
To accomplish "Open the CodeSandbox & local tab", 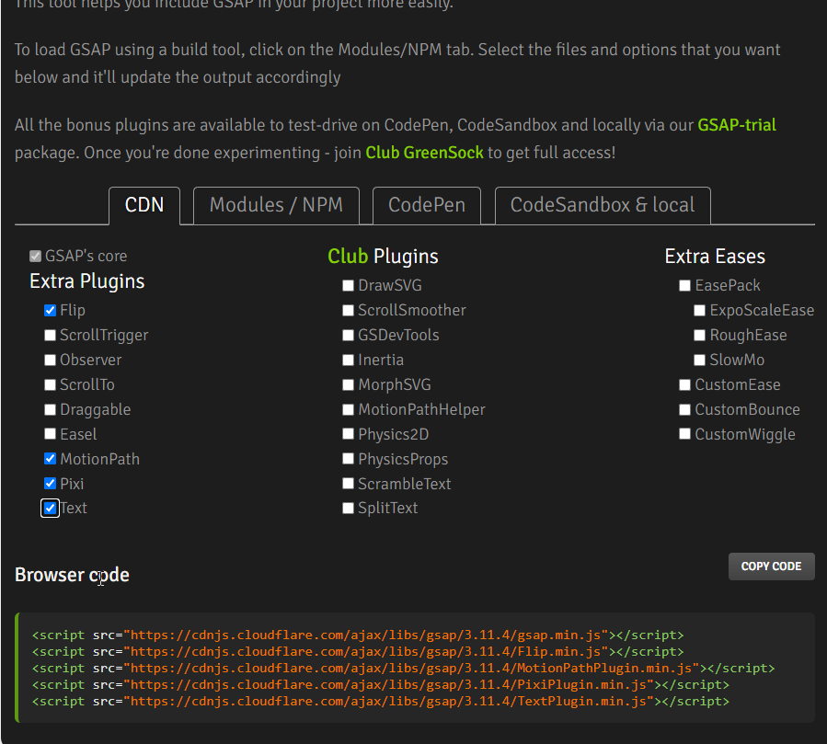I will pos(603,206).
